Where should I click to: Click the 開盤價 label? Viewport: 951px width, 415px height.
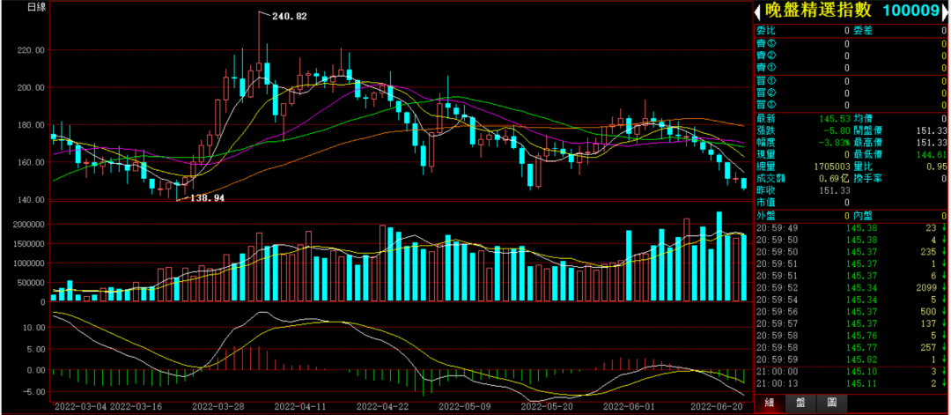[868, 130]
